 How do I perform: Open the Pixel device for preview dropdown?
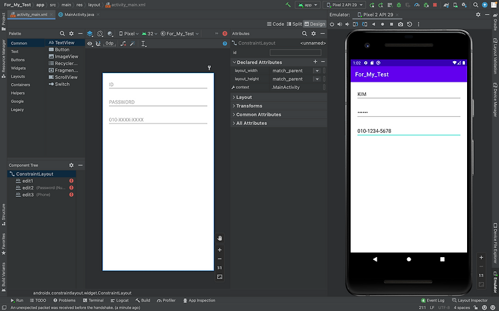coord(128,33)
